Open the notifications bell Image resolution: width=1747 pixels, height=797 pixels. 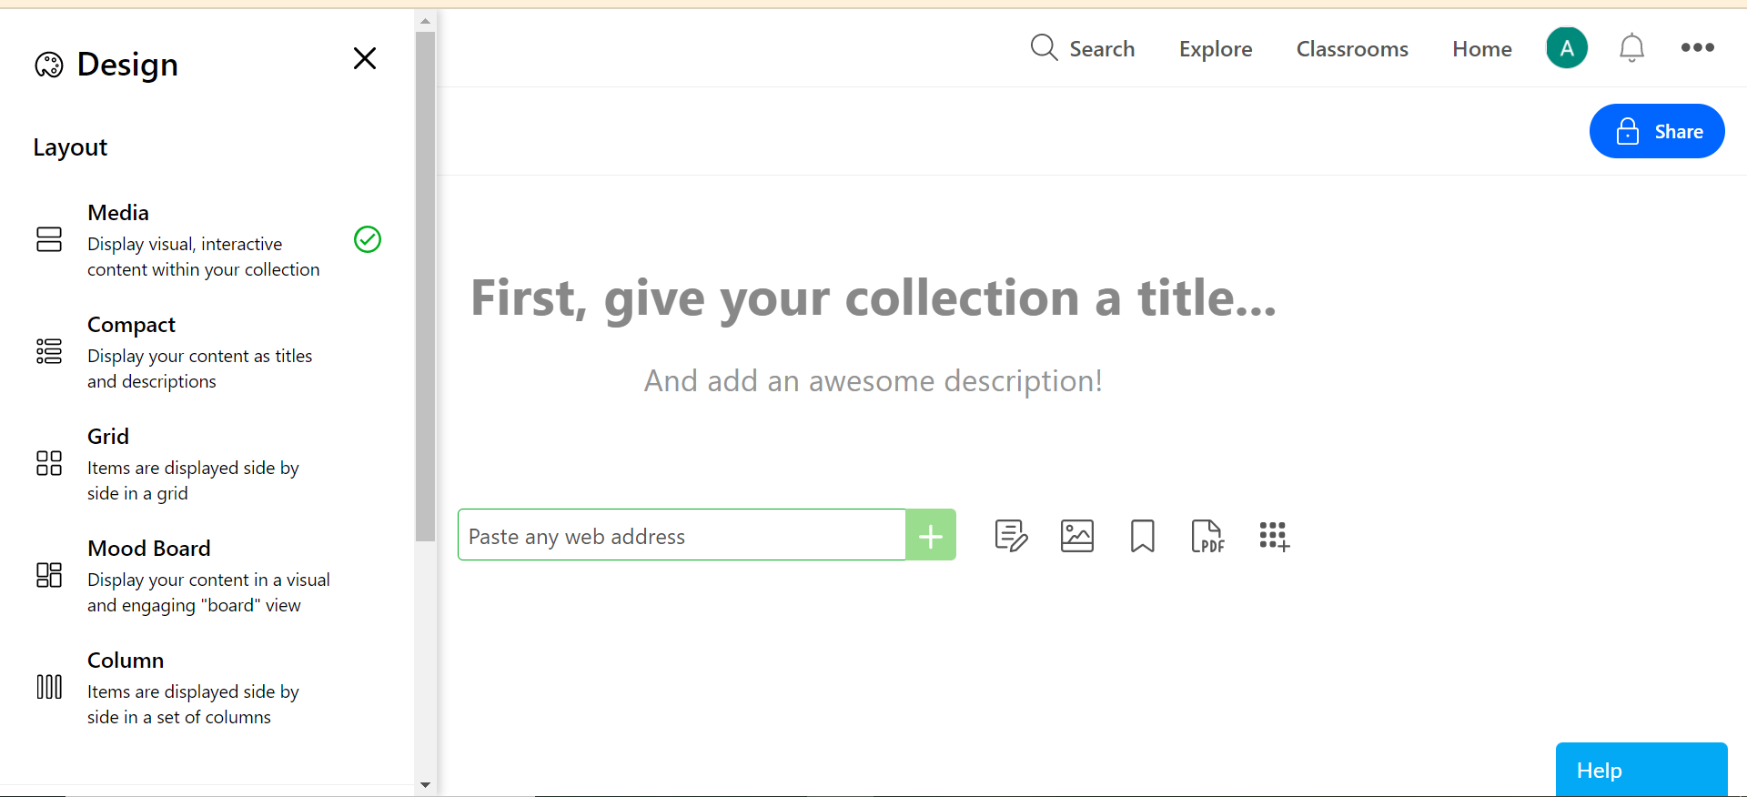tap(1632, 48)
